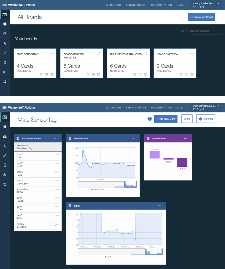This screenshot has width=225, height=269.
Task: Open Devices chip icon in lower sidebar
Action: [x=5, y=126]
